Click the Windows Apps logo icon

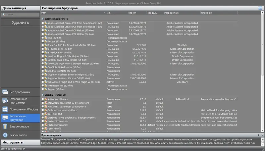5,109
